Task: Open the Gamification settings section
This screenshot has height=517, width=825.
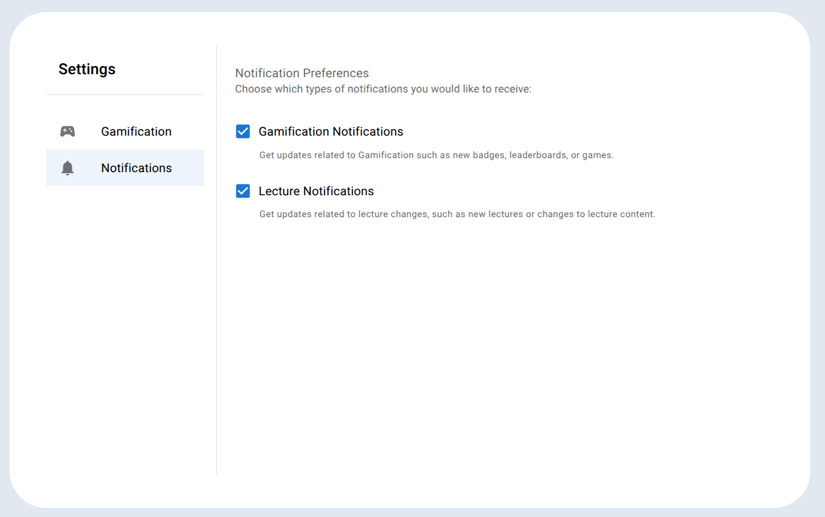Action: point(125,131)
